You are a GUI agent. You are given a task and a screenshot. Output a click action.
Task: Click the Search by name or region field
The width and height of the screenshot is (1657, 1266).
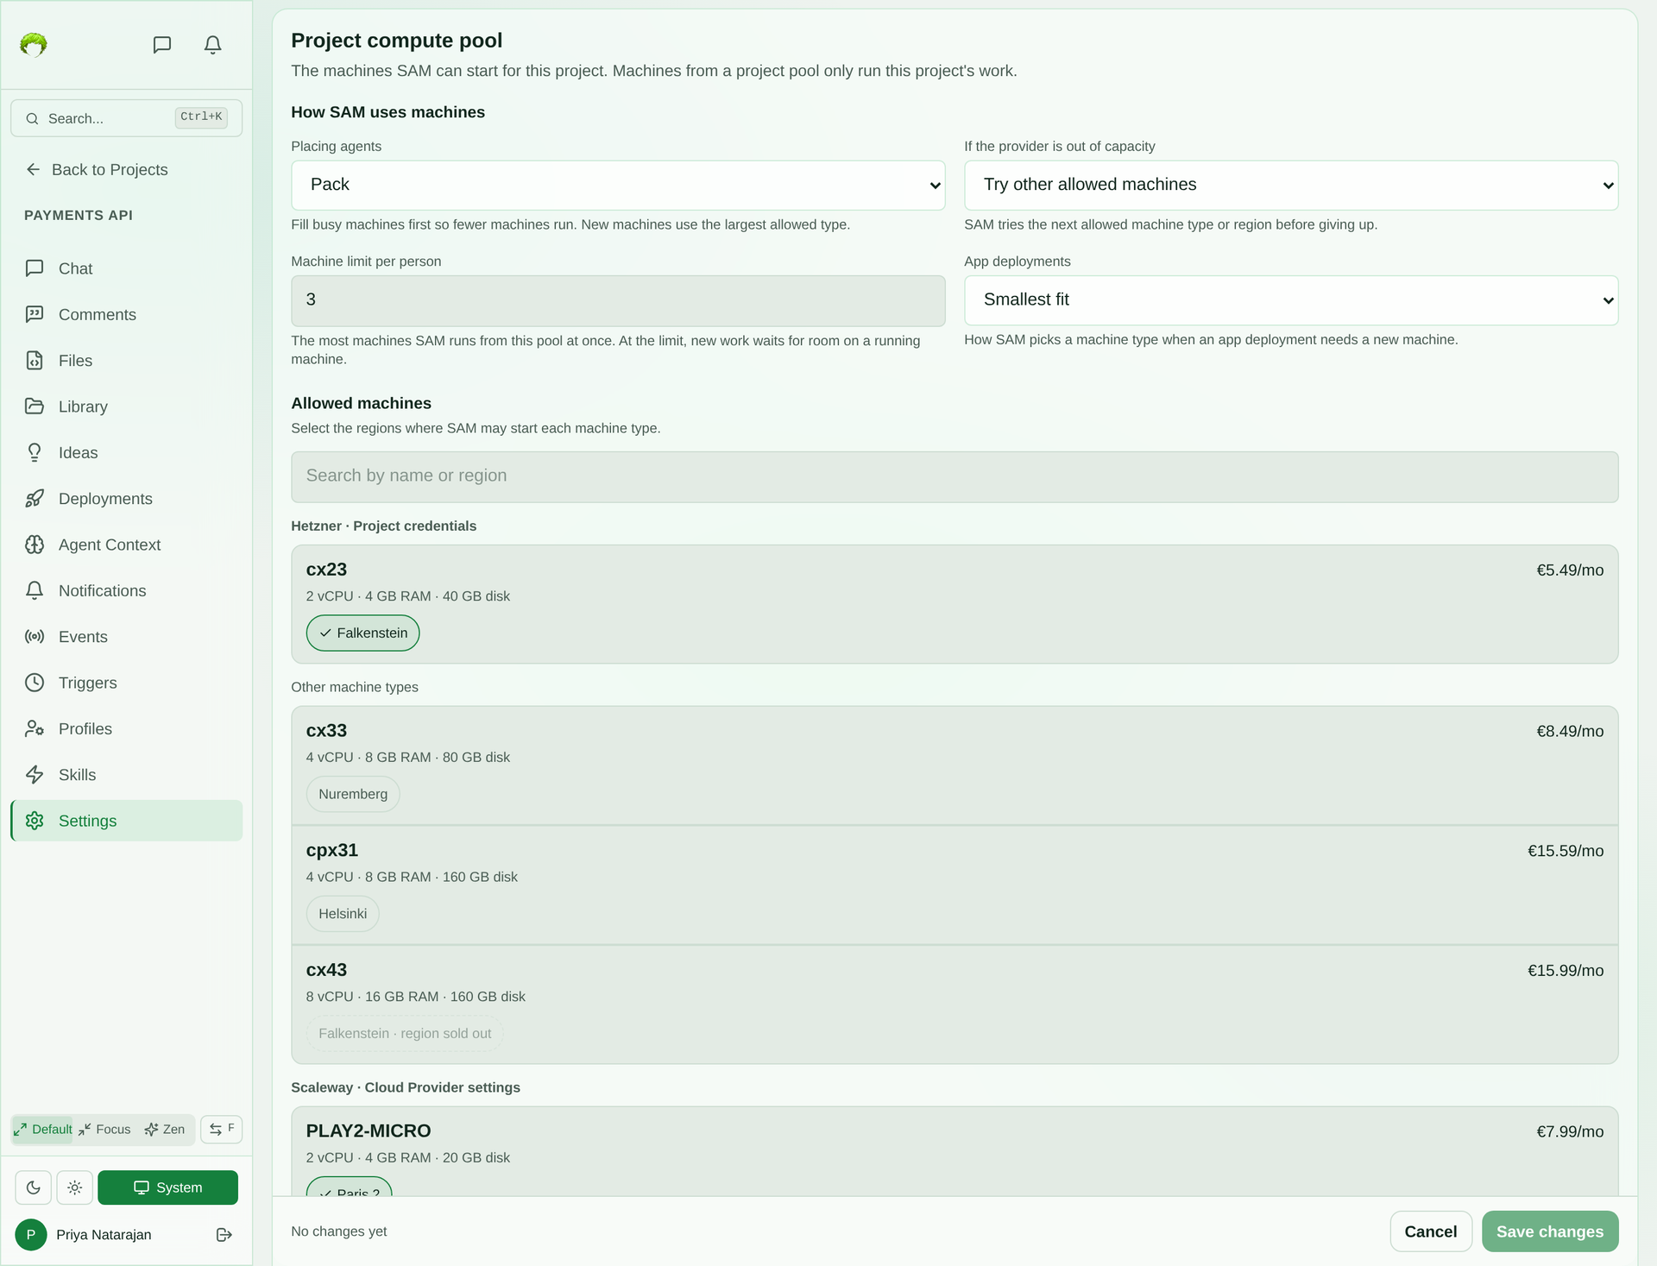click(x=955, y=477)
